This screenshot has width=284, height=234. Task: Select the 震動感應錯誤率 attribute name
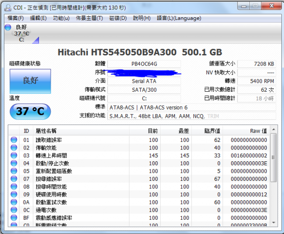click(x=54, y=218)
